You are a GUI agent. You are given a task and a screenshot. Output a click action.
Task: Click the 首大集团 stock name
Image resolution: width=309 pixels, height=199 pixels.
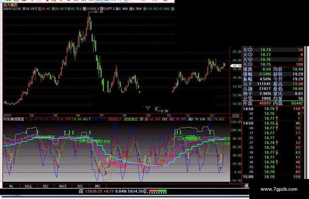tap(11, 5)
